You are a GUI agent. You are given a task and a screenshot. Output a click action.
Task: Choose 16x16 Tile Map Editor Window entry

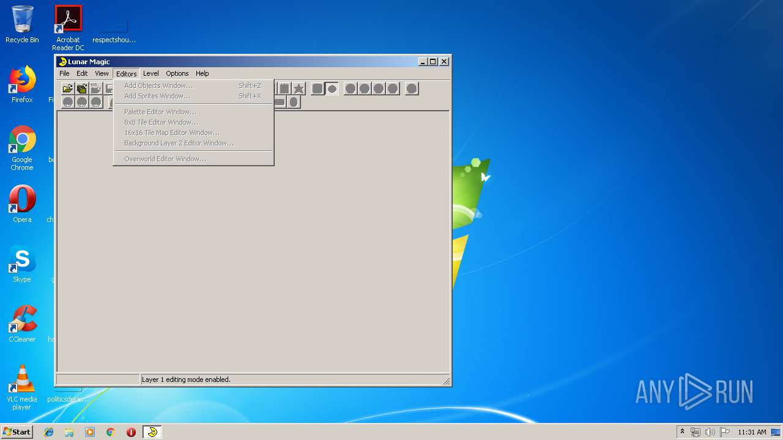193,133
